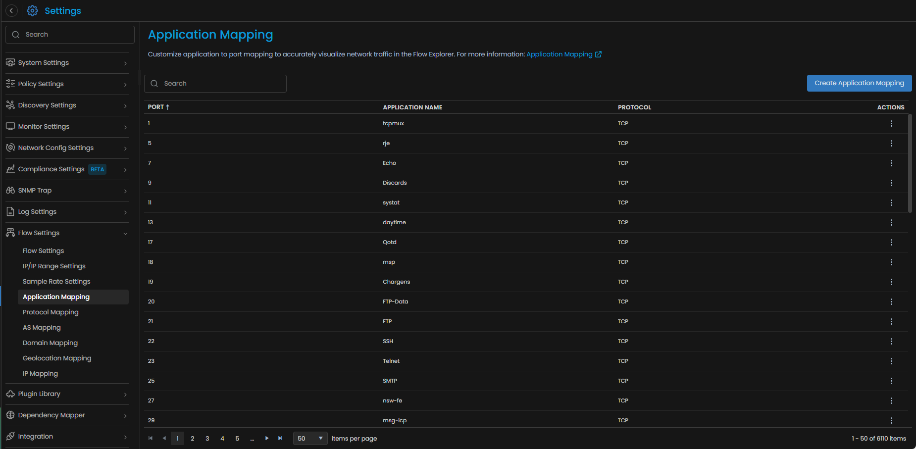
Task: Sort by APPLICATION NAME column header
Action: tap(412, 107)
